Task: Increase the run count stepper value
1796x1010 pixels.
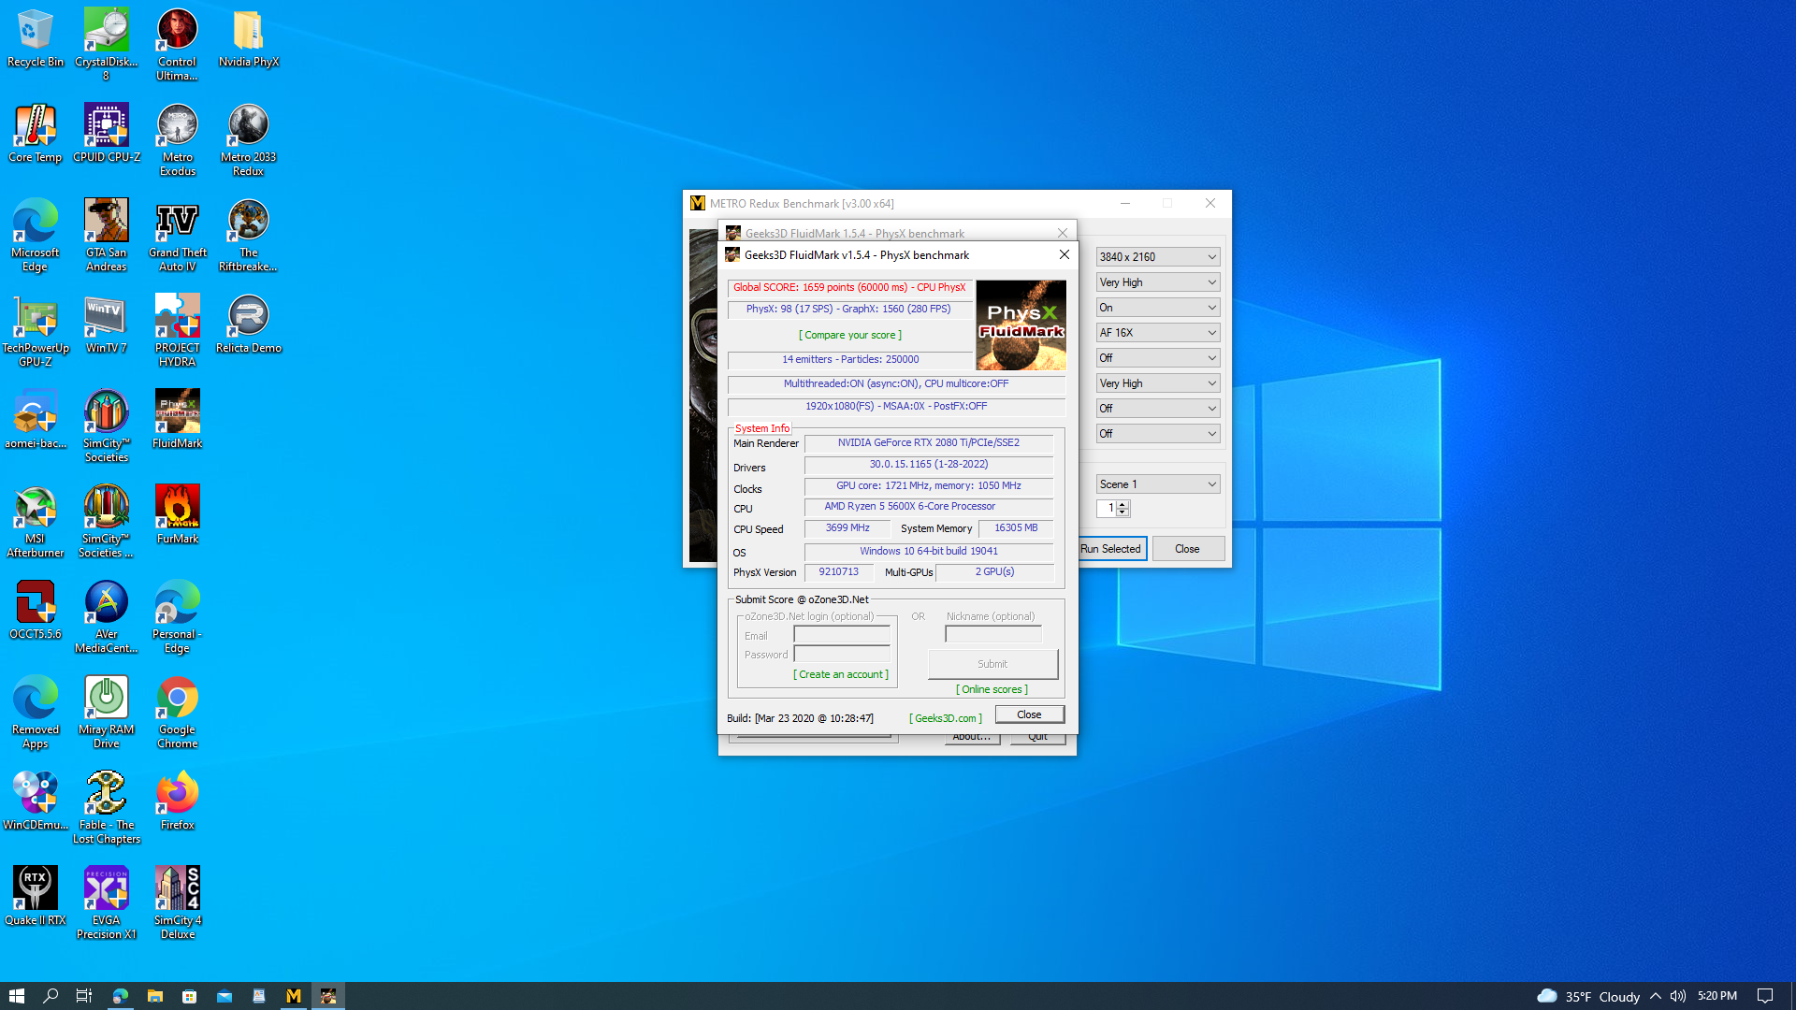Action: (1122, 504)
